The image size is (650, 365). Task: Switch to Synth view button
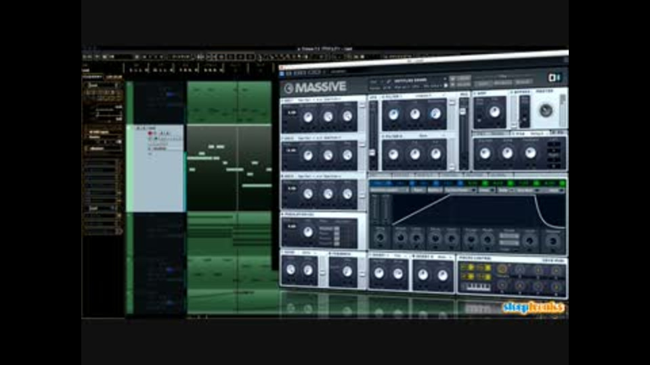(483, 82)
